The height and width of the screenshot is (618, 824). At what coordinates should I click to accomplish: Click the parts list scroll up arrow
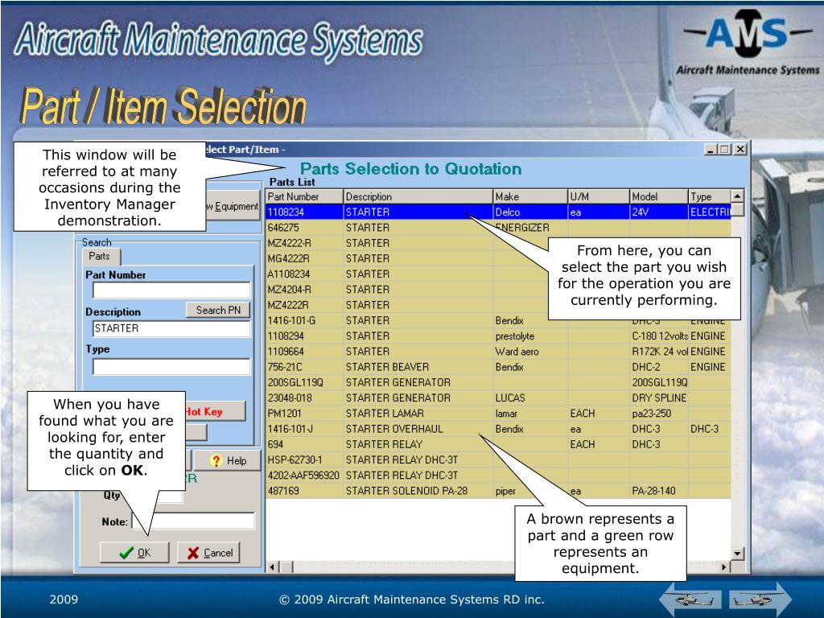click(x=737, y=196)
